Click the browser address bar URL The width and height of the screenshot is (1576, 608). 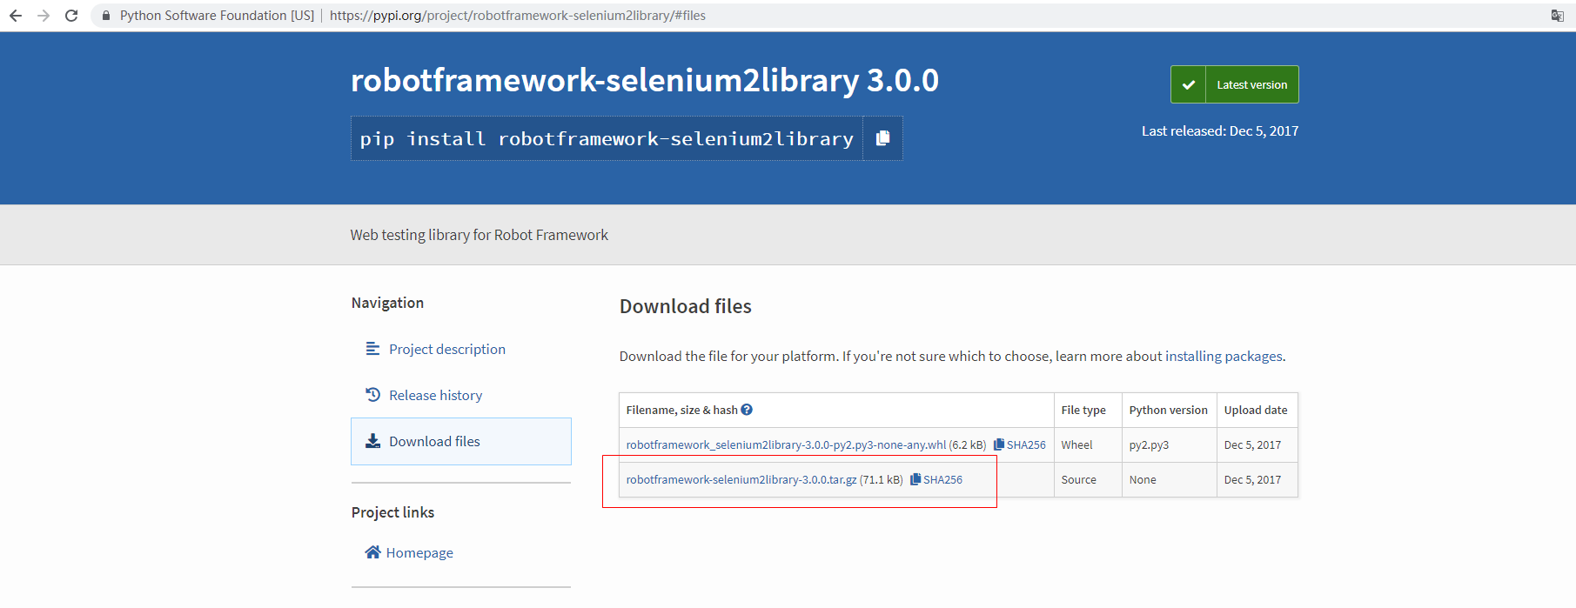pos(517,16)
